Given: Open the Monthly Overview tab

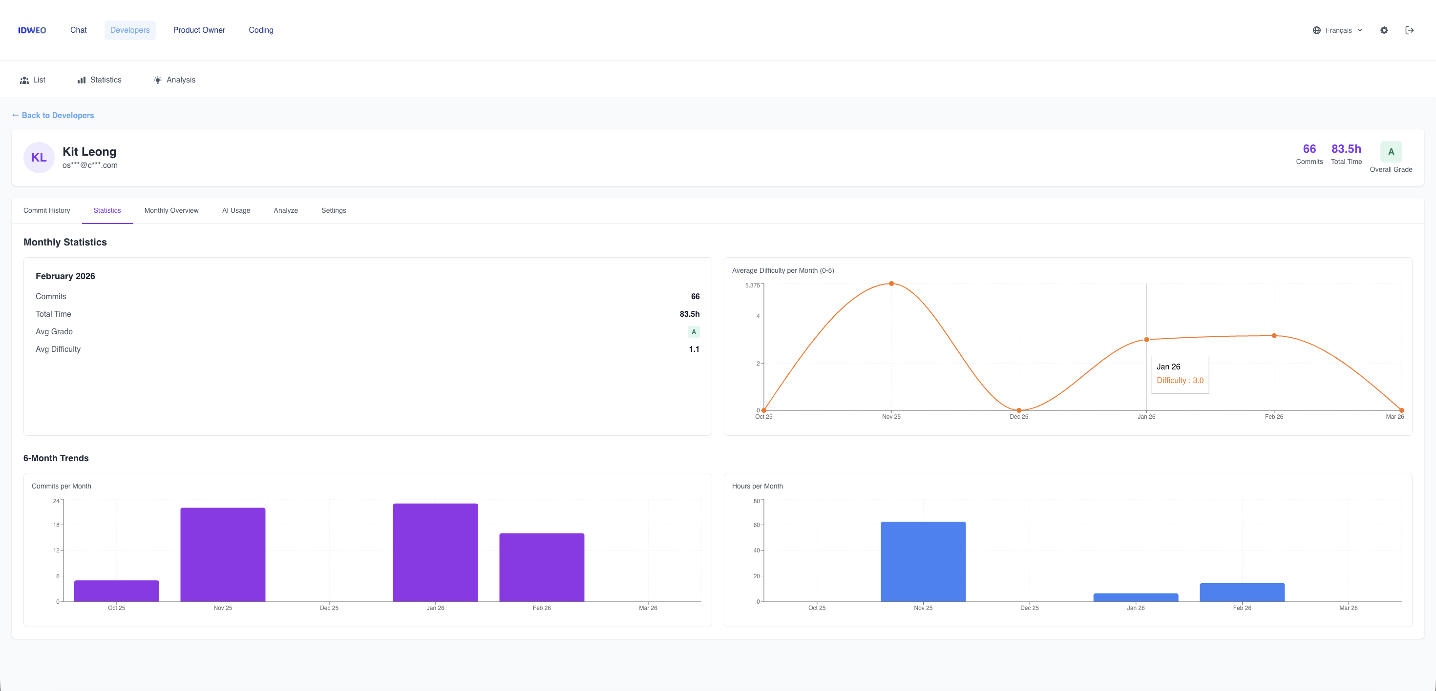Looking at the screenshot, I should (x=171, y=210).
